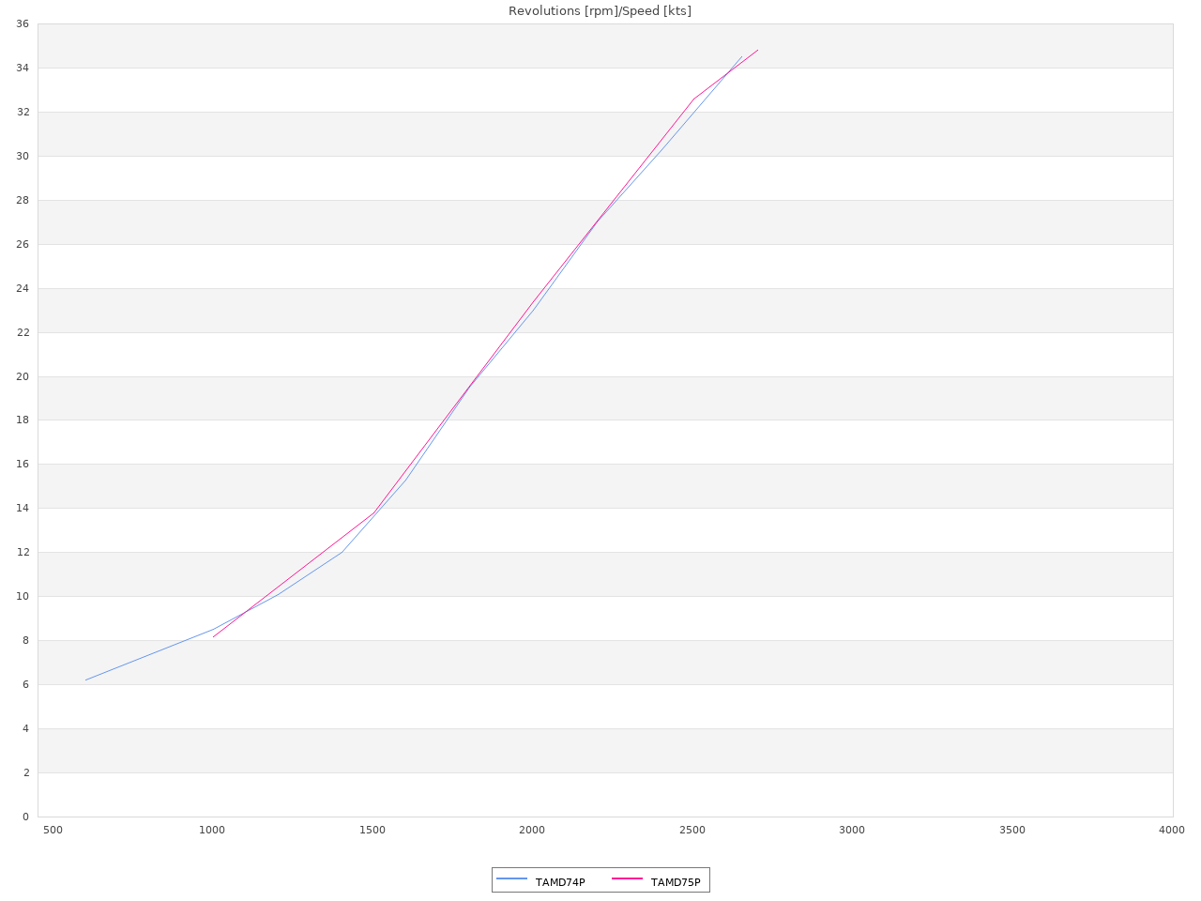Viewport: 1201px width, 901px height.
Task: Click the 4000 label on the x-axis
Action: point(1172,830)
